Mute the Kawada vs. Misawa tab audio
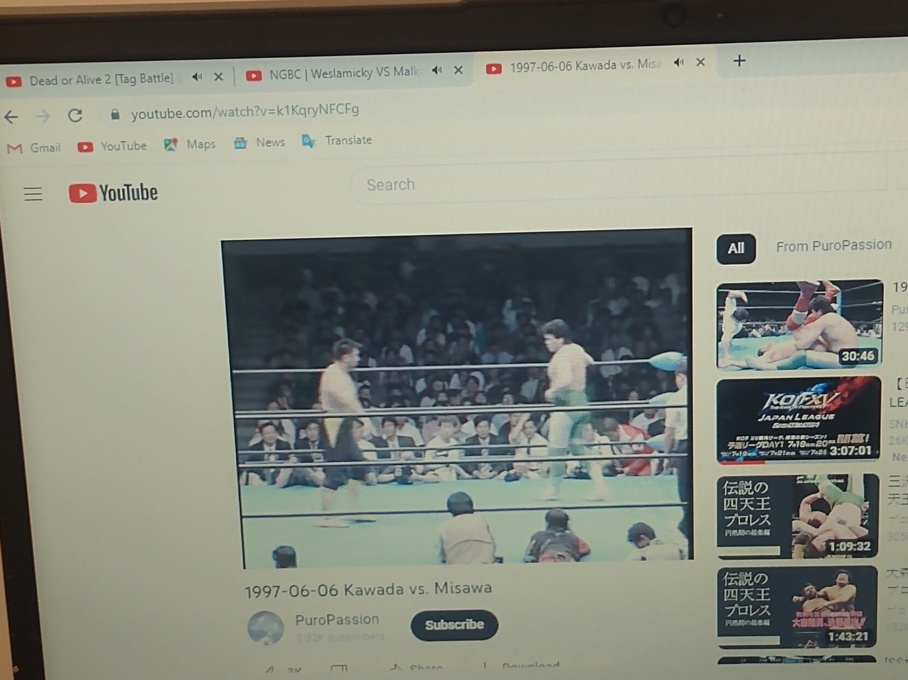Screen dimensions: 908x680 [679, 63]
